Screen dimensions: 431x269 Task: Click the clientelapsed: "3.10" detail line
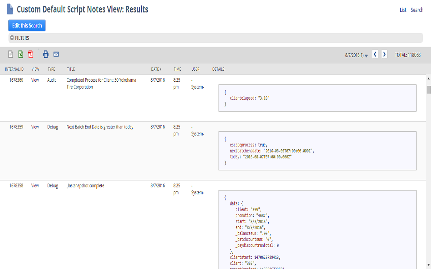(250, 98)
